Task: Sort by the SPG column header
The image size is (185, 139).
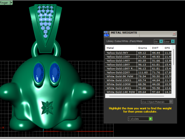Action: tap(167, 48)
